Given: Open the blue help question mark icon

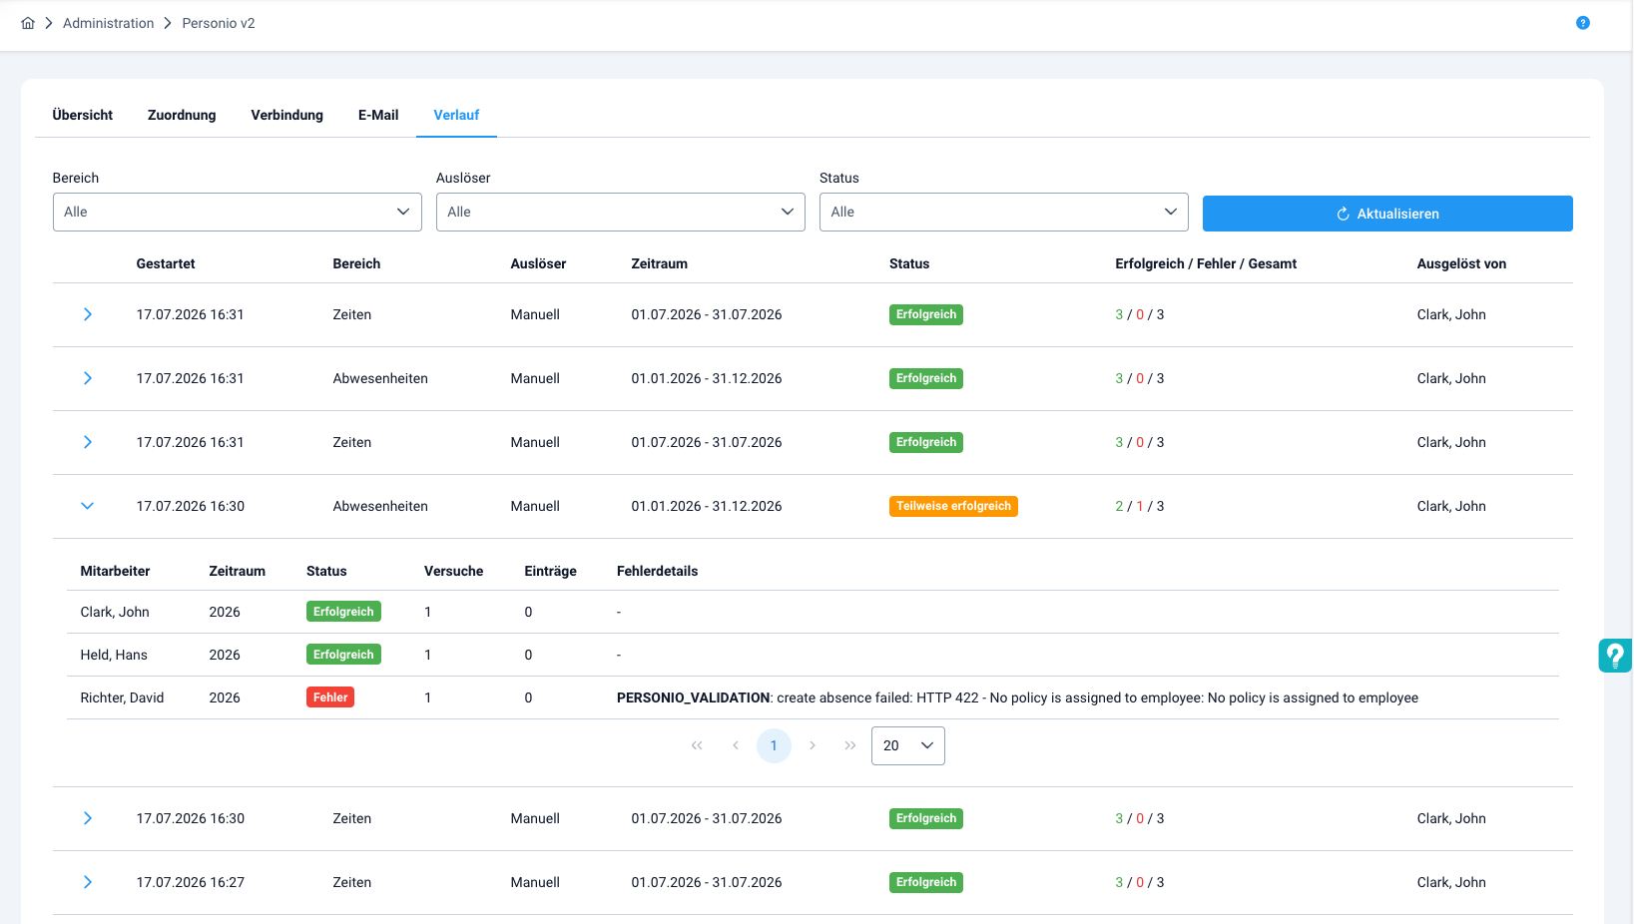Looking at the screenshot, I should tap(1583, 23).
